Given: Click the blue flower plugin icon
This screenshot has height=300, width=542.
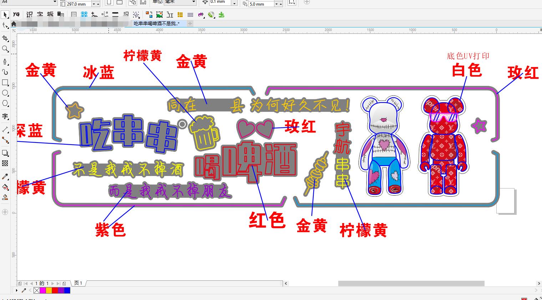Looking at the screenshot, I should (84, 15).
